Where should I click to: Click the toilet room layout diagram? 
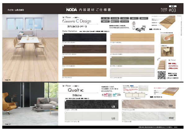click(135, 95)
